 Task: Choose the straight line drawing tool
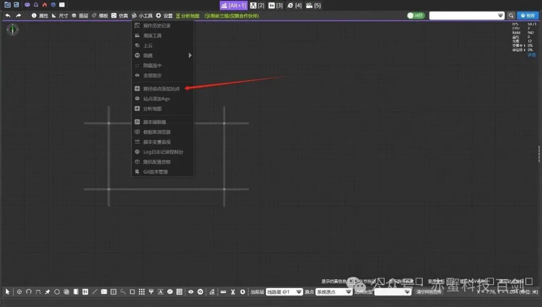[95, 292]
